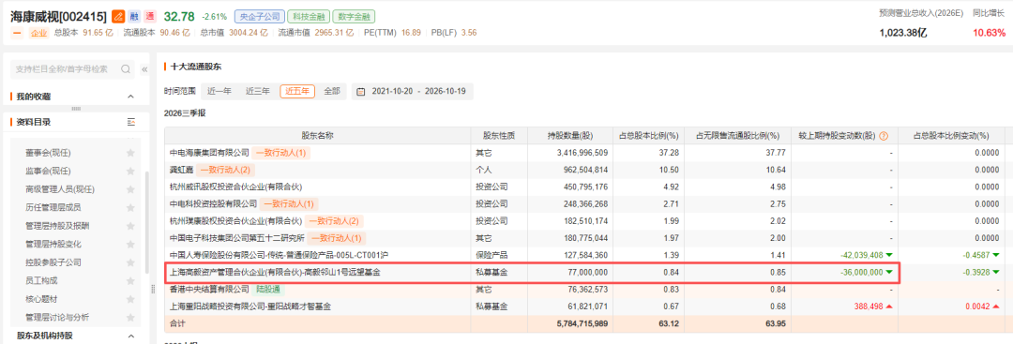The image size is (1013, 344).
Task: Star the 控股参股子公司 item
Action: click(x=131, y=262)
